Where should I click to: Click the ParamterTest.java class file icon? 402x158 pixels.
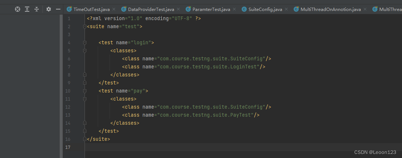189,9
